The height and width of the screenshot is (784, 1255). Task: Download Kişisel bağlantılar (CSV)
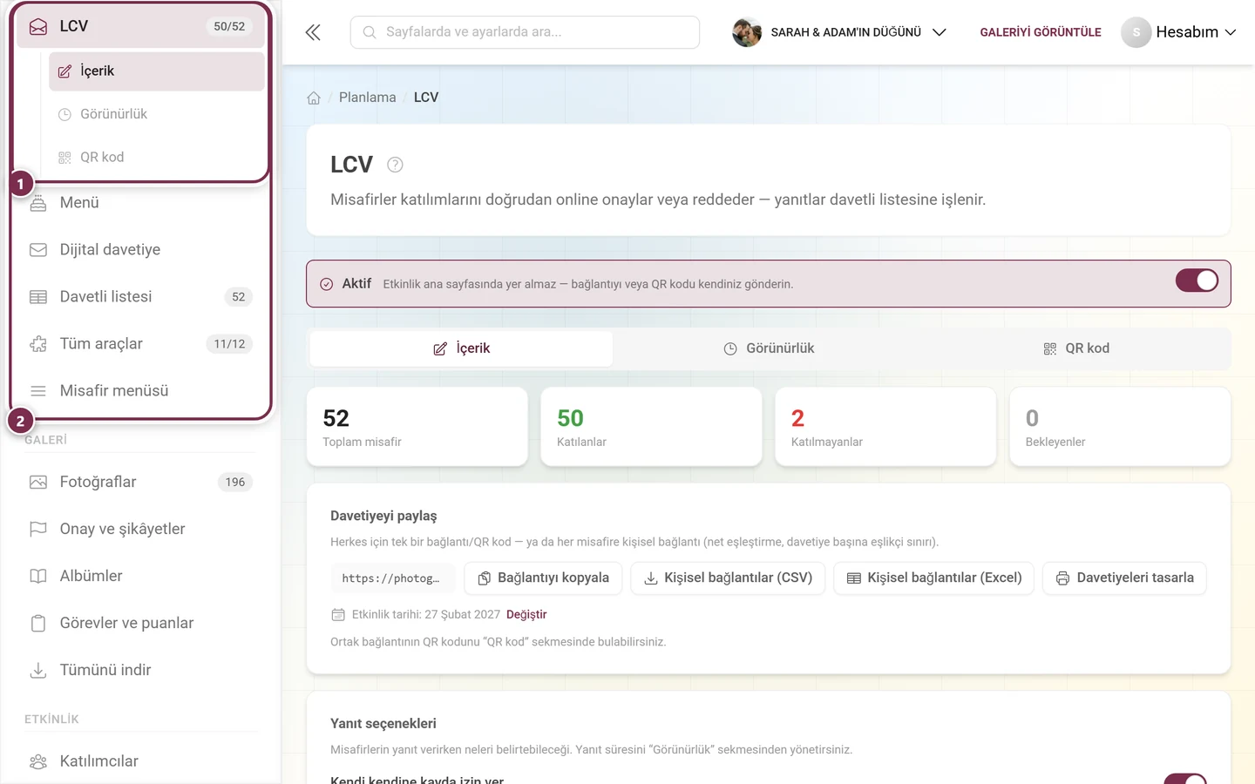click(728, 578)
